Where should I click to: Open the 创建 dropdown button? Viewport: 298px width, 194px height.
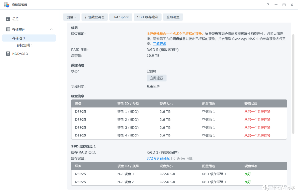pos(71,17)
